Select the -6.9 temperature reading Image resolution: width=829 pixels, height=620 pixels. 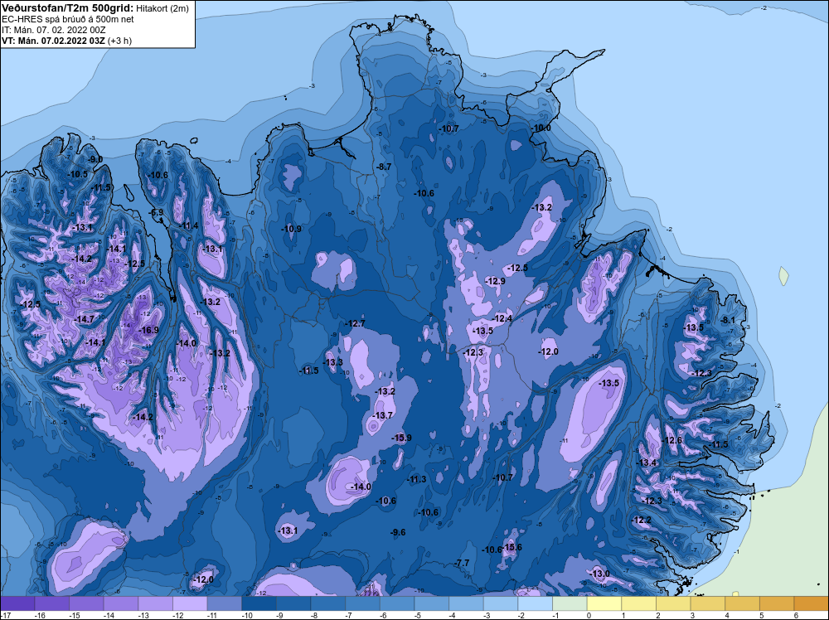157,212
